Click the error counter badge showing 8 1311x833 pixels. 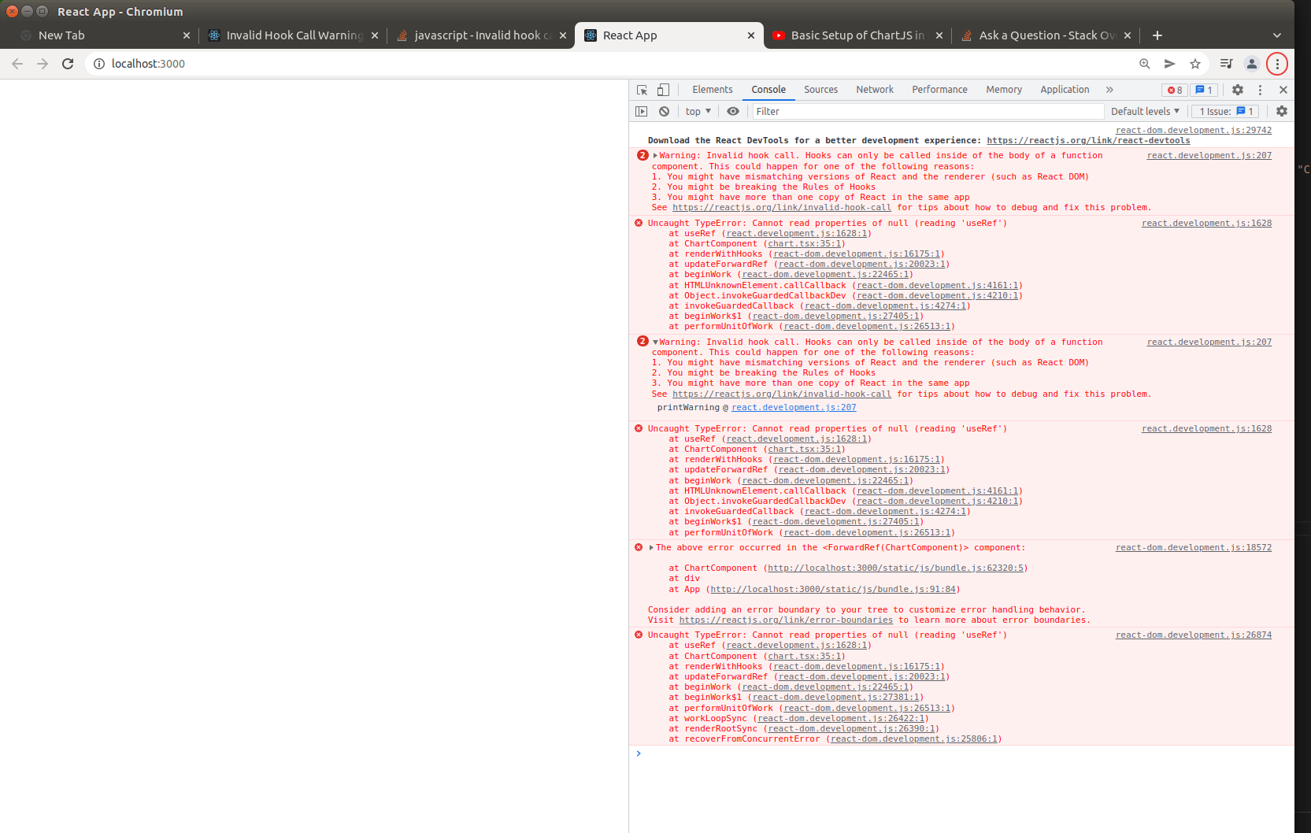coord(1174,90)
